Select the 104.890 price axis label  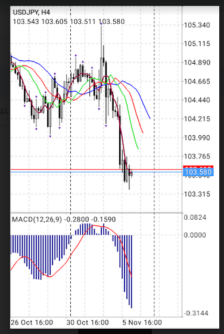point(197,63)
